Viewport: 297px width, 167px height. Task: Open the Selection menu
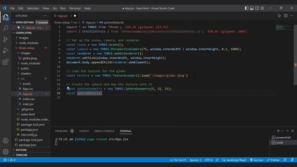33,8
